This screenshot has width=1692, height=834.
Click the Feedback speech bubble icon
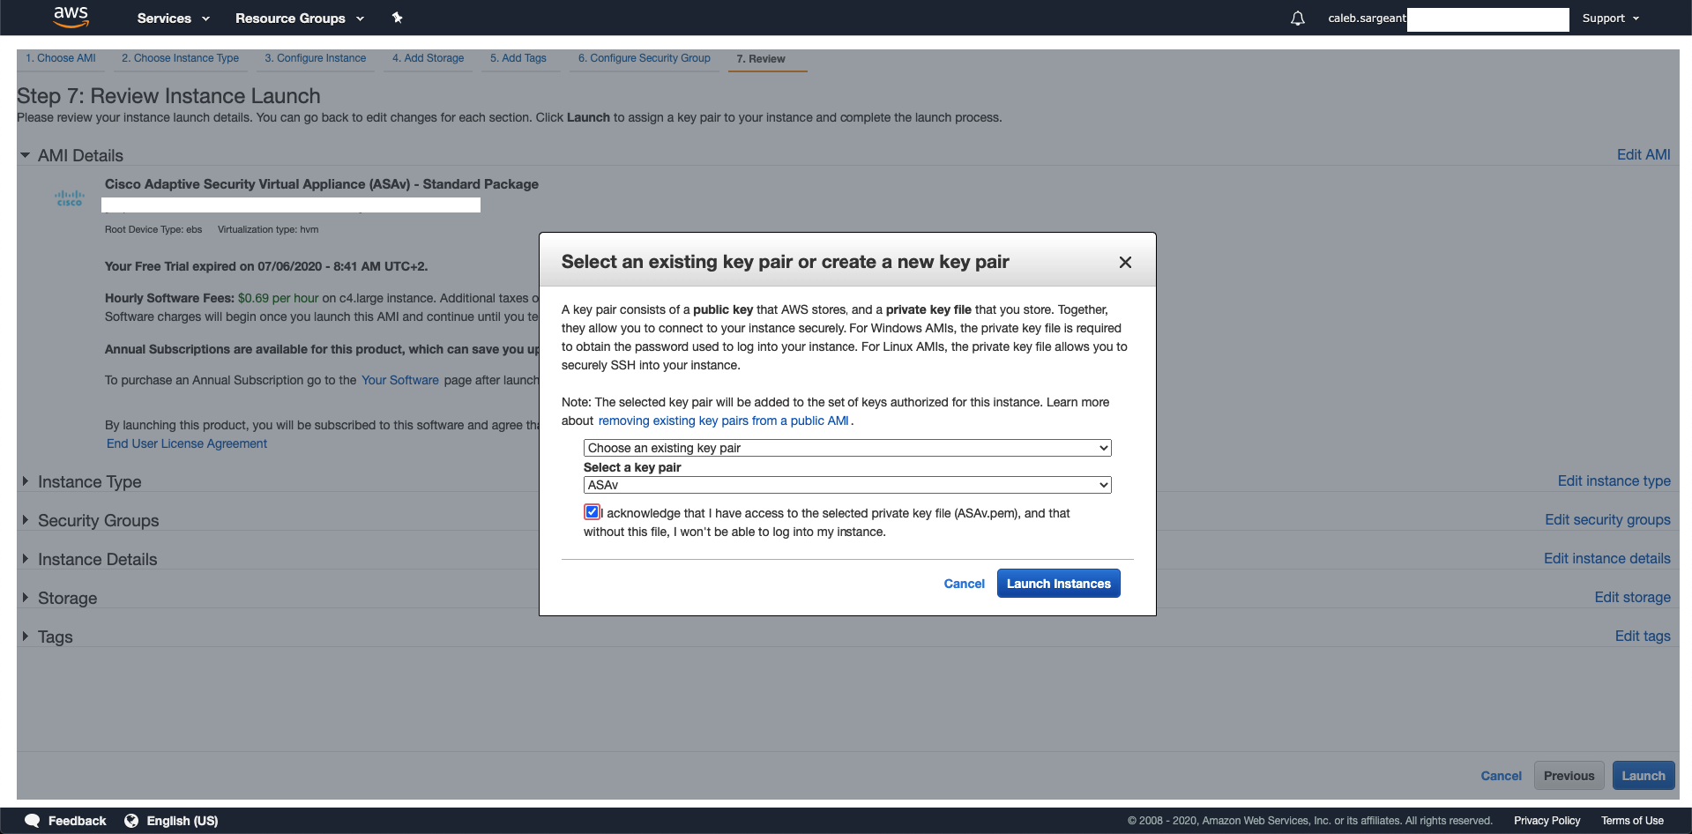point(33,821)
